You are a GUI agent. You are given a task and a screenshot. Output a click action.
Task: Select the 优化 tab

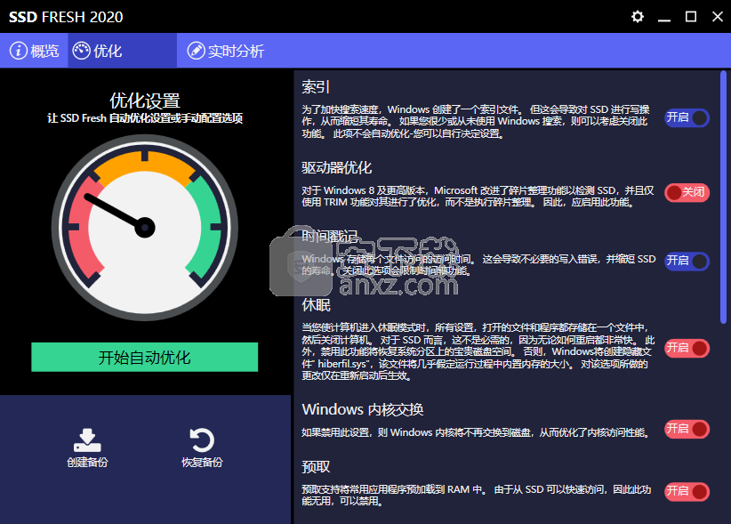pos(122,51)
